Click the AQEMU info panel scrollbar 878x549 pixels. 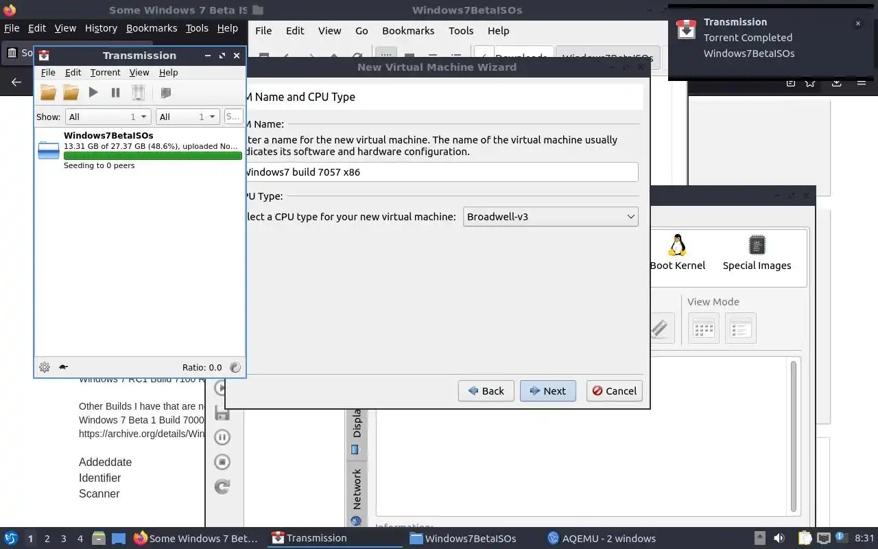tap(794, 435)
